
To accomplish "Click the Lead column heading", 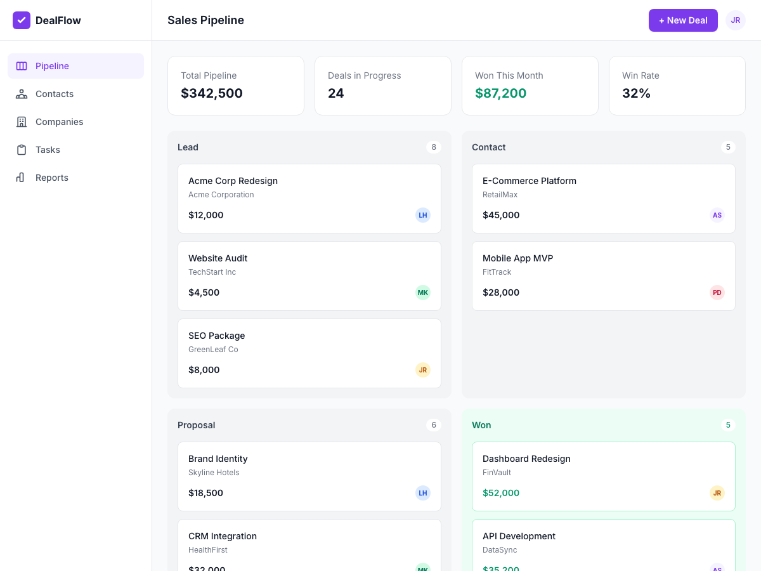I will tap(188, 147).
